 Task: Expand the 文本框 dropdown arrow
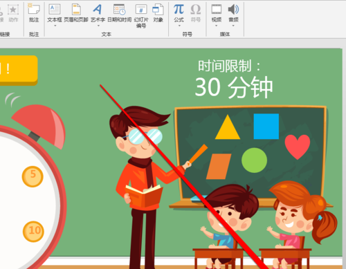[x=55, y=26]
